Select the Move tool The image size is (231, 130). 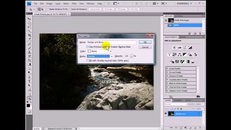coord(29,19)
